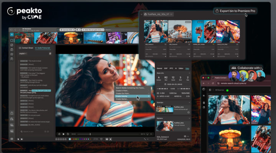The height and width of the screenshot is (153, 276).
Task: Click Export bin to Premiere Pro
Action: click(235, 11)
